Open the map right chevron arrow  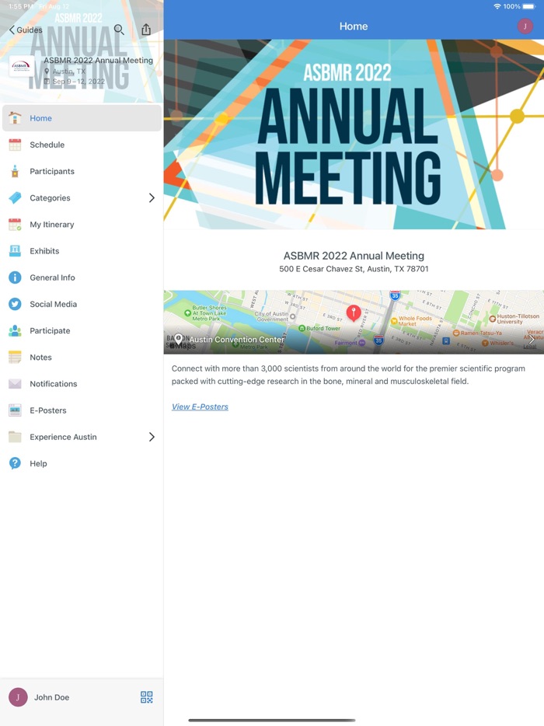(x=532, y=340)
